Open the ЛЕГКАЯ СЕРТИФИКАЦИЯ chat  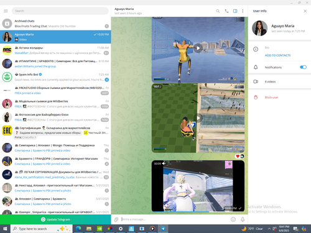pos(55,175)
